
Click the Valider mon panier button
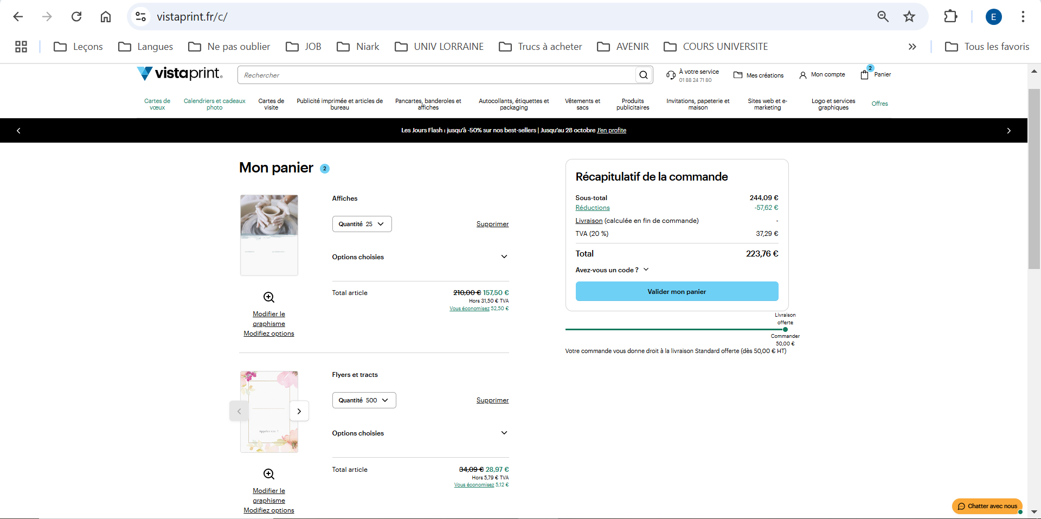coord(677,291)
